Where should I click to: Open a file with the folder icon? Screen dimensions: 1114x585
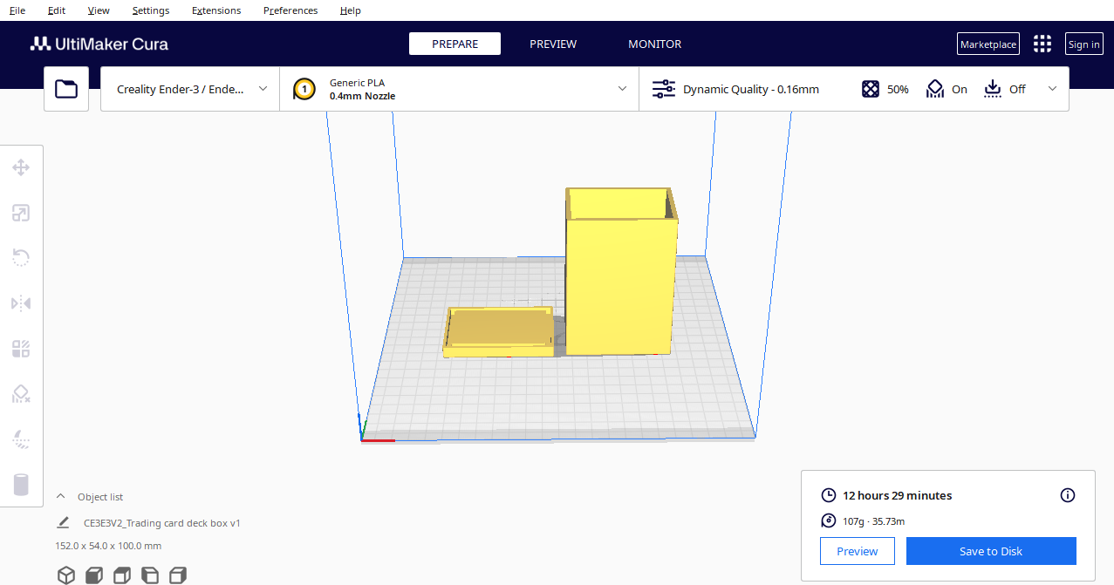coord(66,89)
